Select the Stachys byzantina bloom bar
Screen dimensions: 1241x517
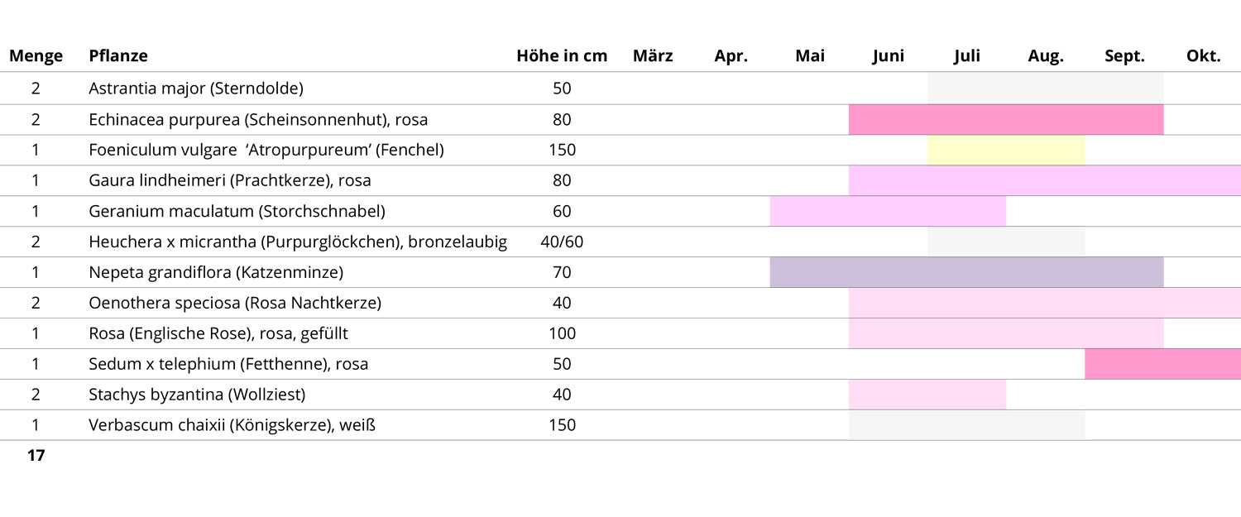pyautogui.click(x=927, y=395)
